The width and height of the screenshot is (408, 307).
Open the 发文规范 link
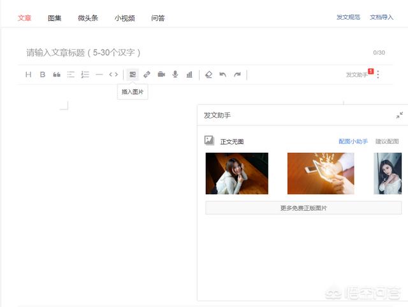click(348, 17)
